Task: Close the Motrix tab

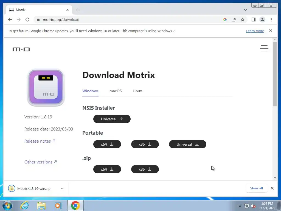Action: [68, 10]
